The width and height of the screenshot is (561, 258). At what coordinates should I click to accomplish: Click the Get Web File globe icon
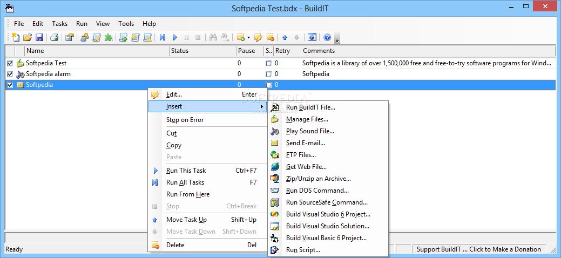tap(275, 167)
